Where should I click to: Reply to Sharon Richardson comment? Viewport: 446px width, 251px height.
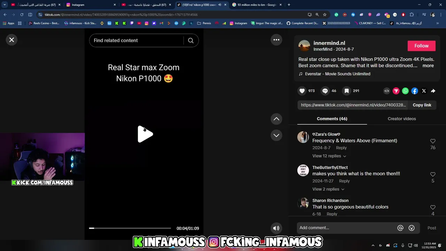tap(332, 214)
